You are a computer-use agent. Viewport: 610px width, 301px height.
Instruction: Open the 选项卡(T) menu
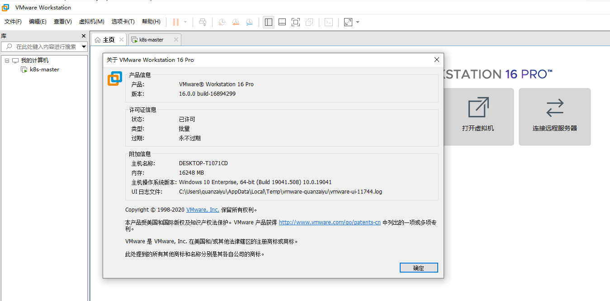(123, 22)
